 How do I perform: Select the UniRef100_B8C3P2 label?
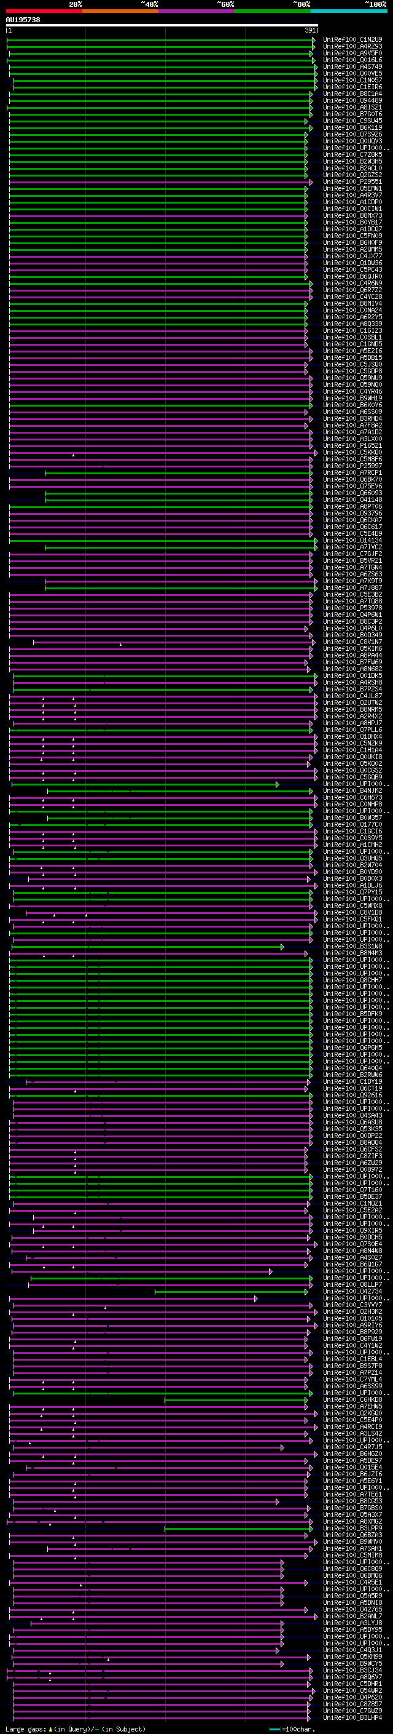point(352,621)
